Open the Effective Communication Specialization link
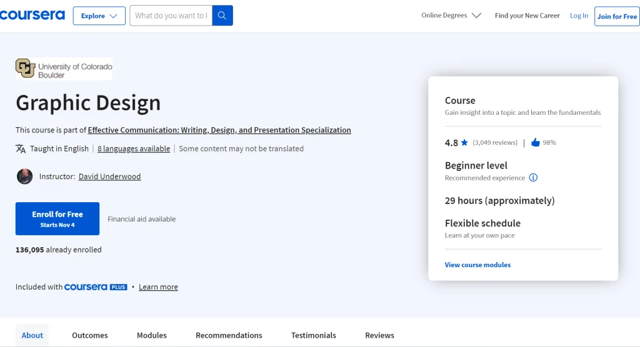Image resolution: width=640 pixels, height=347 pixels. click(219, 130)
